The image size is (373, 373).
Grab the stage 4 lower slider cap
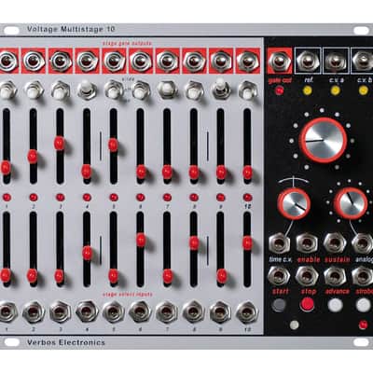[x=88, y=253]
